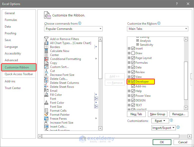Open the Import/Export dropdown
This screenshot has height=147, width=194.
[163, 128]
